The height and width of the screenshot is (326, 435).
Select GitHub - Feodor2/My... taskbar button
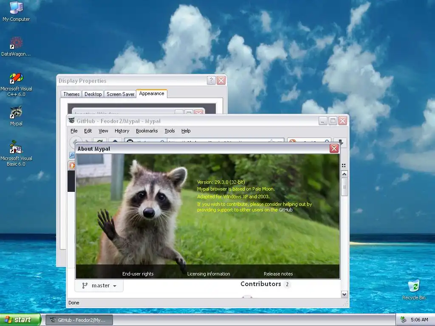[x=79, y=320]
